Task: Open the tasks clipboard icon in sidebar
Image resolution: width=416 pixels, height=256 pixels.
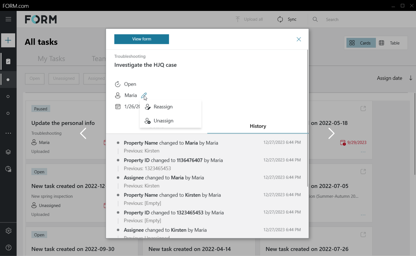Action: pyautogui.click(x=8, y=61)
